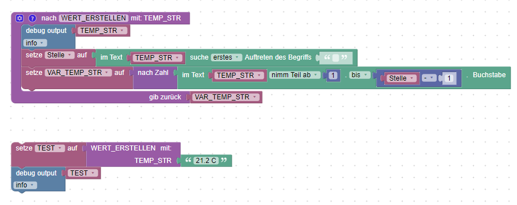Open the VAR_TEMP_STR dropdown in the setze block
This screenshot has height=205, width=517.
click(x=78, y=73)
